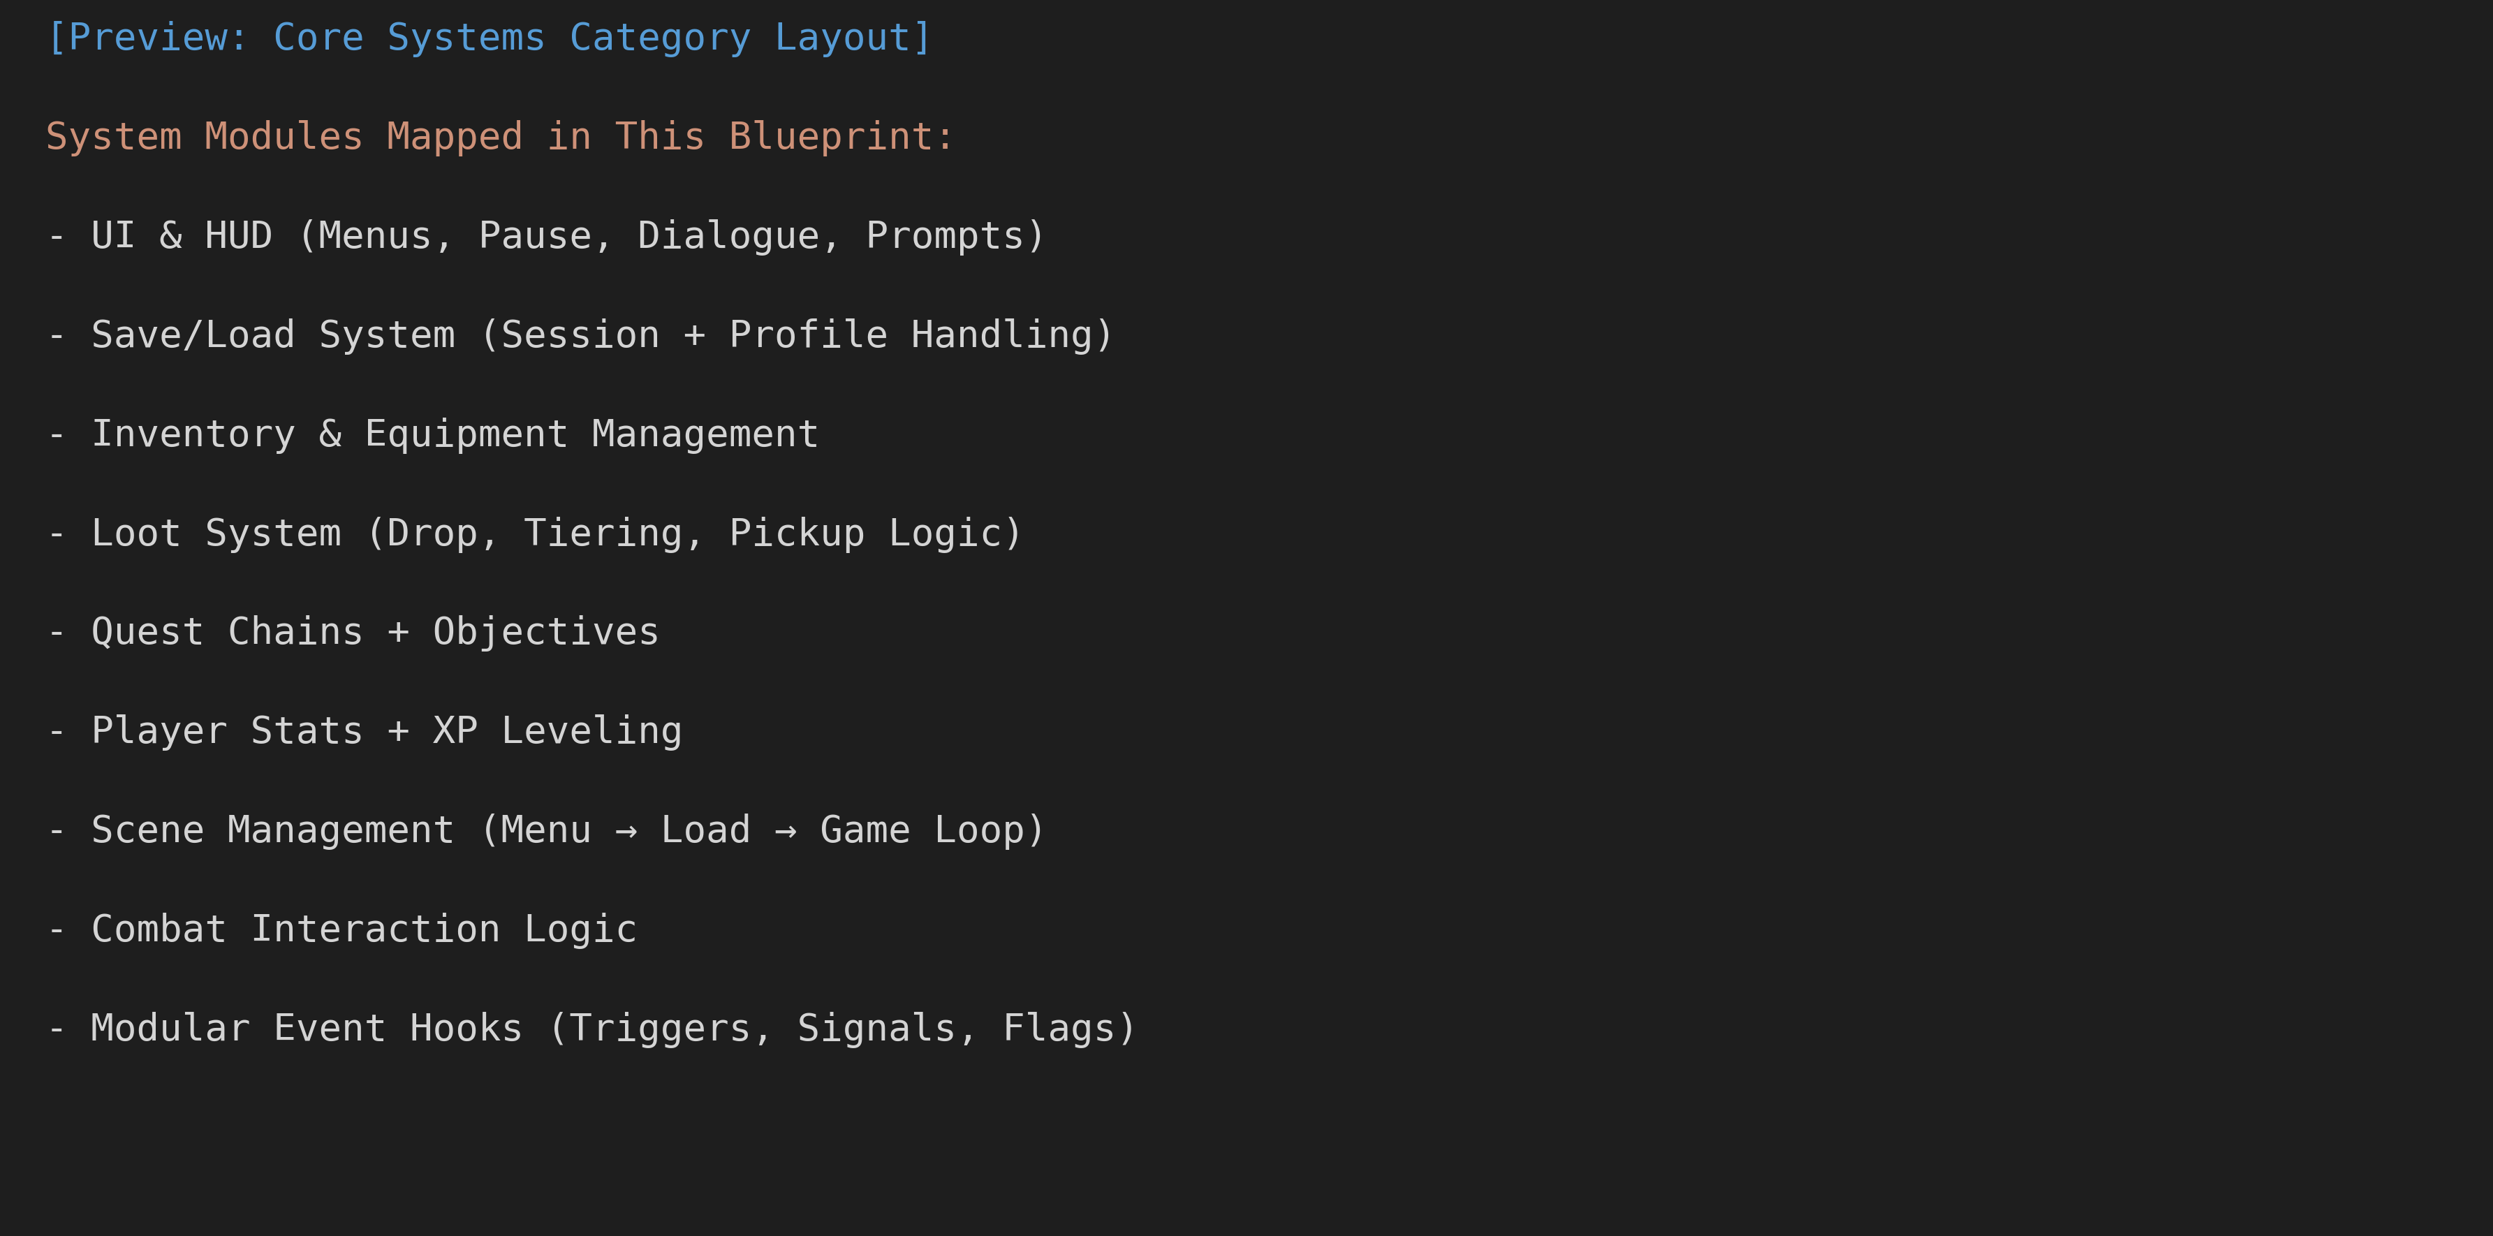The image size is (2493, 1236).
Task: Select the System Modules Mapped heading line
Action: tap(500, 136)
